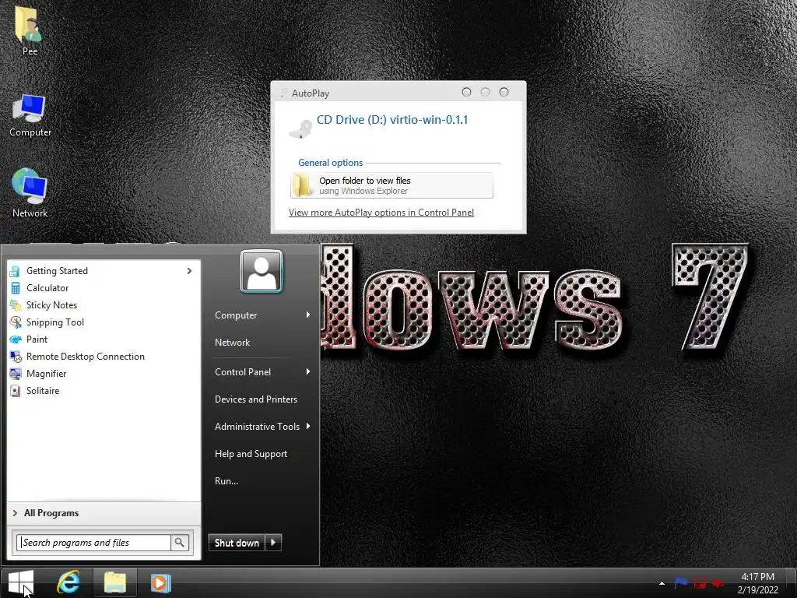Click the Magnifier label

(x=46, y=374)
